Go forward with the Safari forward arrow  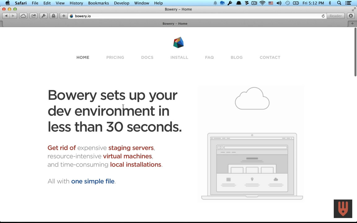[x=13, y=16]
